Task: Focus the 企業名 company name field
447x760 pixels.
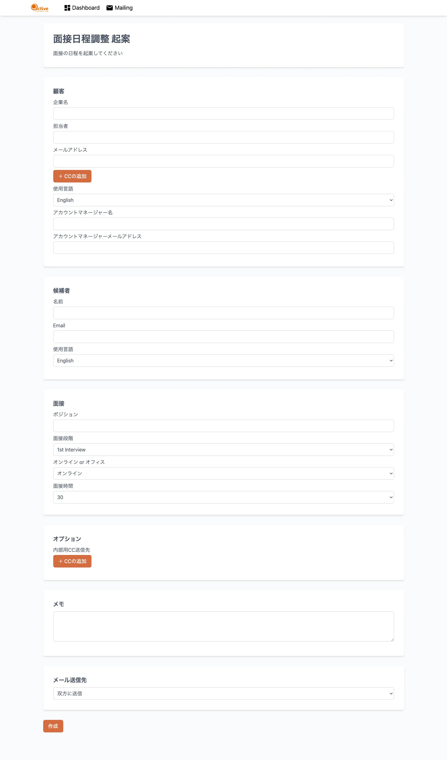Action: [223, 113]
